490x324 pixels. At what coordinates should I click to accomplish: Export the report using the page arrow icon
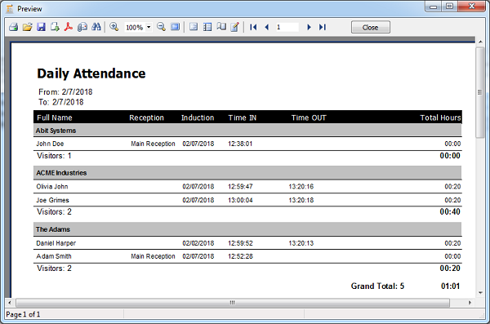(55, 27)
